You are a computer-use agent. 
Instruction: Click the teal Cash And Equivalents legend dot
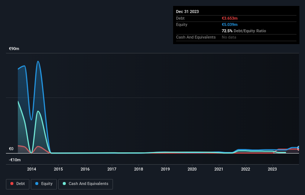pos(64,184)
